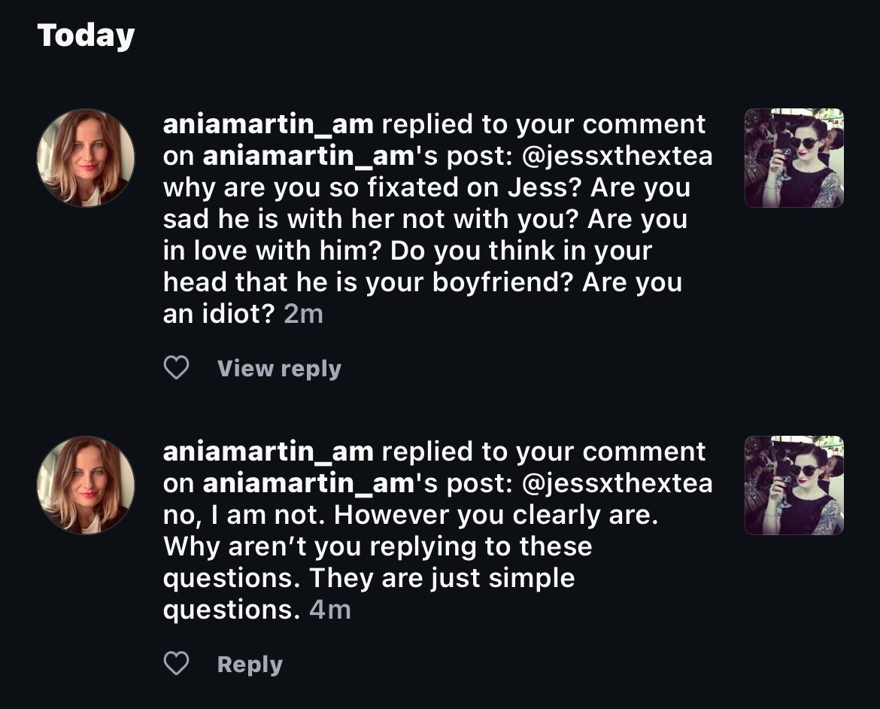Open the profile picture on the 2m notification
The image size is (880, 709).
[x=86, y=157]
